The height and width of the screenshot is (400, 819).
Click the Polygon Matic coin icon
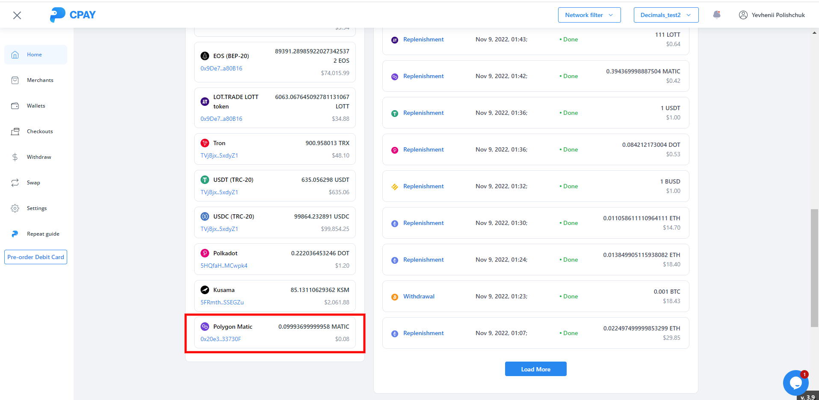[x=205, y=327]
